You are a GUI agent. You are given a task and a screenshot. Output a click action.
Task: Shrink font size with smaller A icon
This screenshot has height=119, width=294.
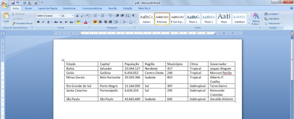point(82,16)
